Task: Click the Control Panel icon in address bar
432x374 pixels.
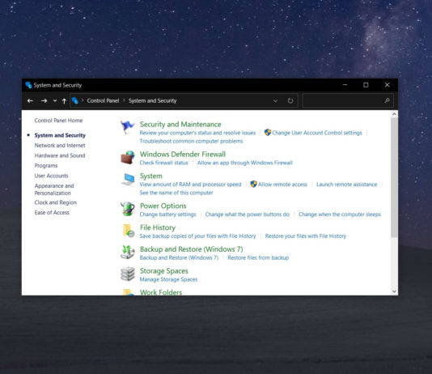Action: click(74, 100)
